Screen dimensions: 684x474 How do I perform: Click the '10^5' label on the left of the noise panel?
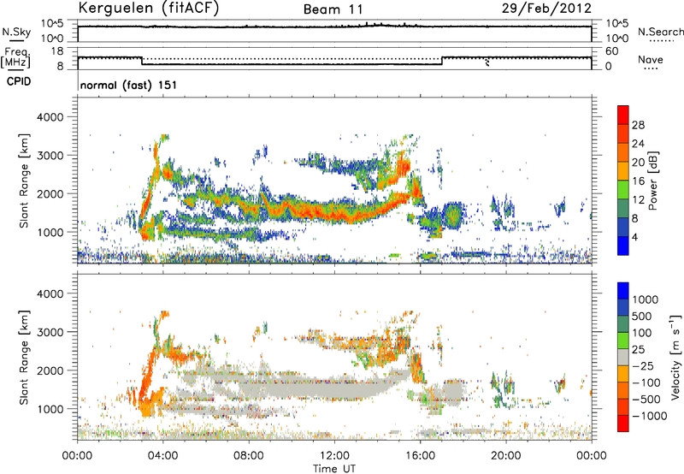coord(52,24)
